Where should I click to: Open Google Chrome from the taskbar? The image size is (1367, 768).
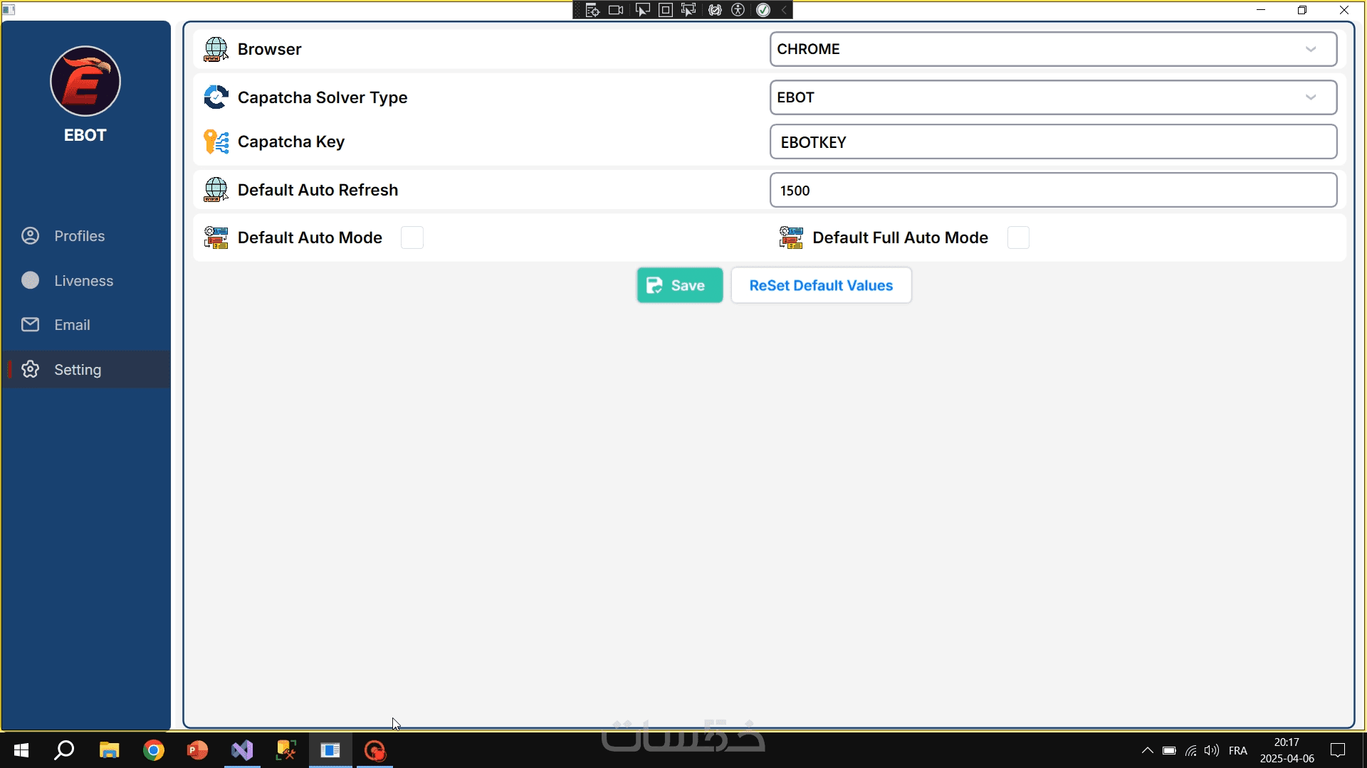click(153, 750)
